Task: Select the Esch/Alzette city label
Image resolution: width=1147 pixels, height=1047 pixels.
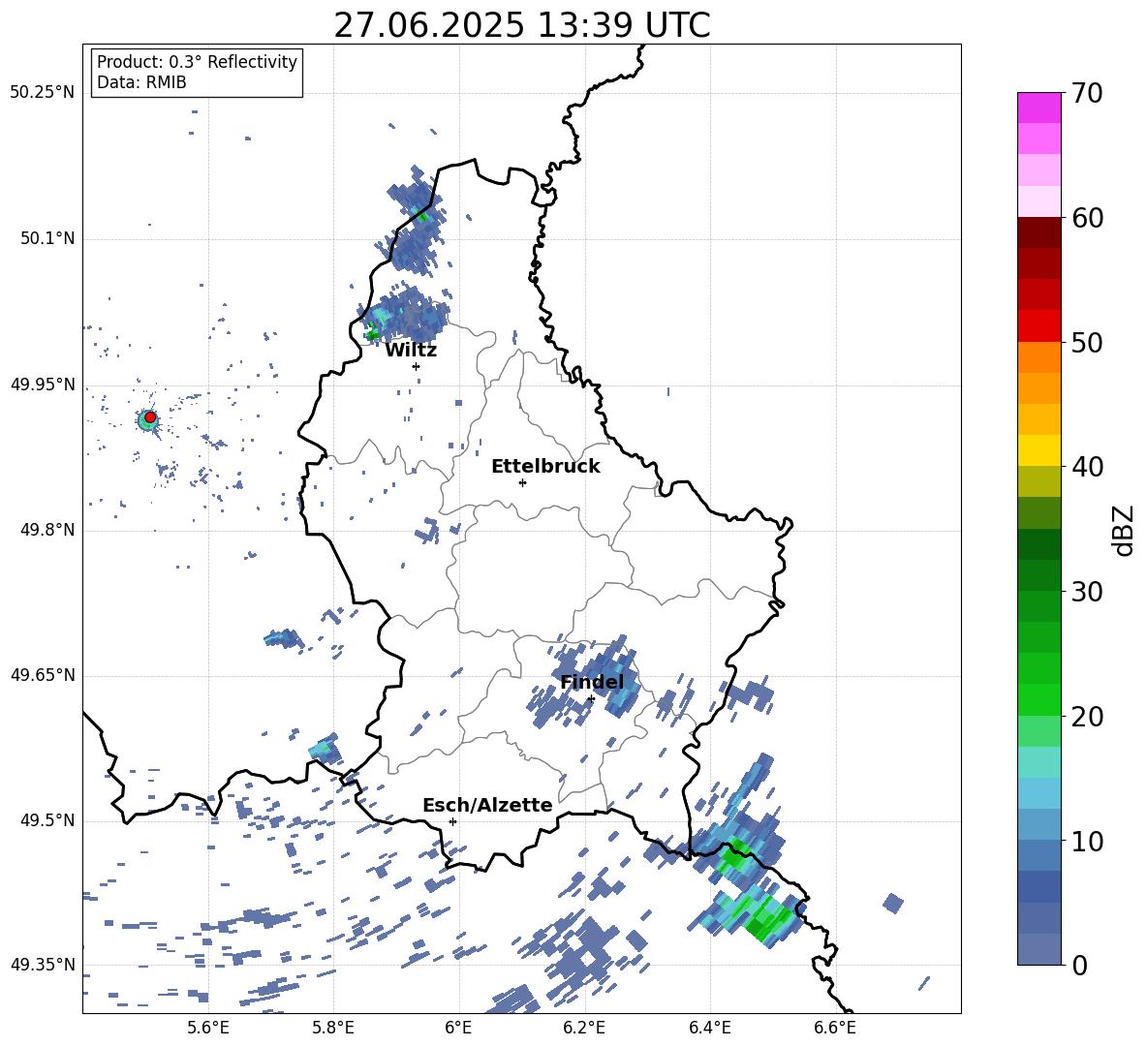Action: (x=487, y=805)
